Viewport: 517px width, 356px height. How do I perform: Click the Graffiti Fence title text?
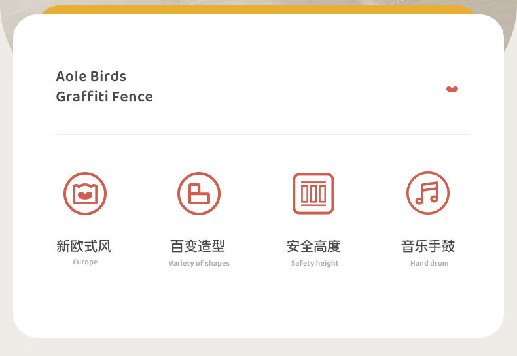pyautogui.click(x=105, y=97)
